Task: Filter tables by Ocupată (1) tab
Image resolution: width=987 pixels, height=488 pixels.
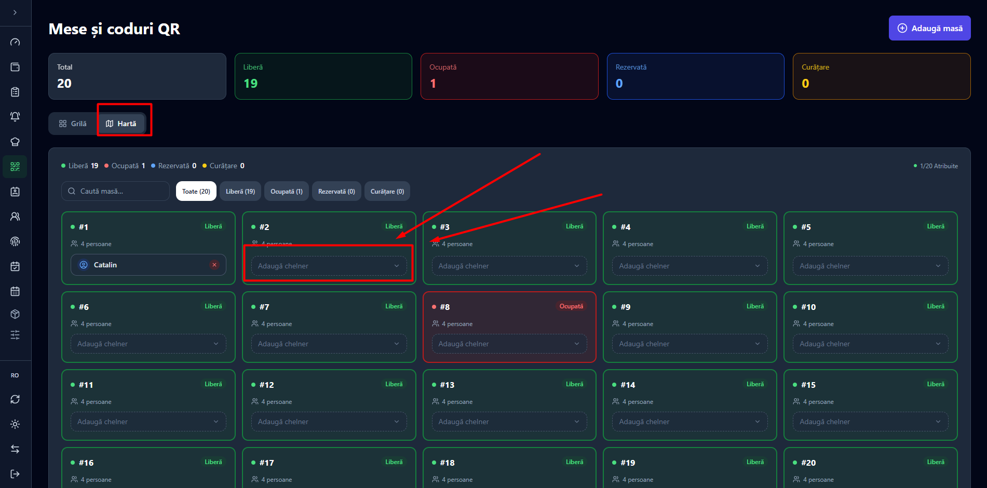Action: (x=287, y=192)
